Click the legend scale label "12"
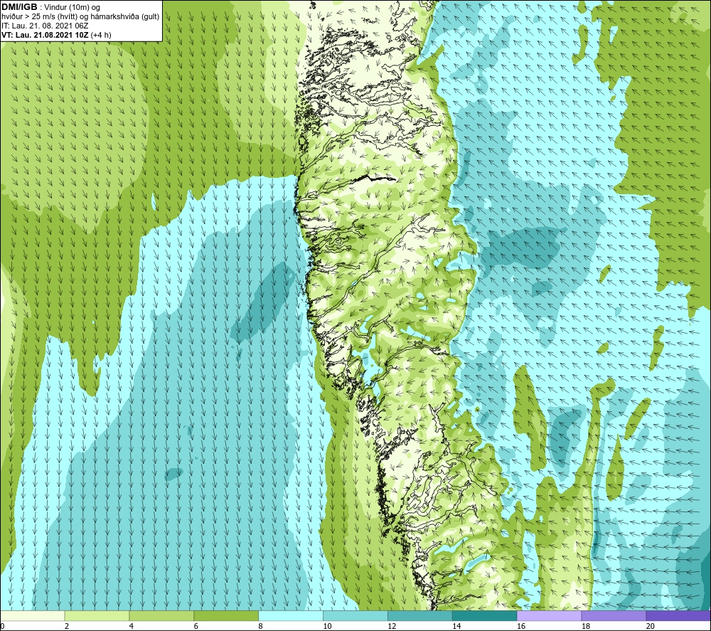This screenshot has width=711, height=631. (x=392, y=626)
